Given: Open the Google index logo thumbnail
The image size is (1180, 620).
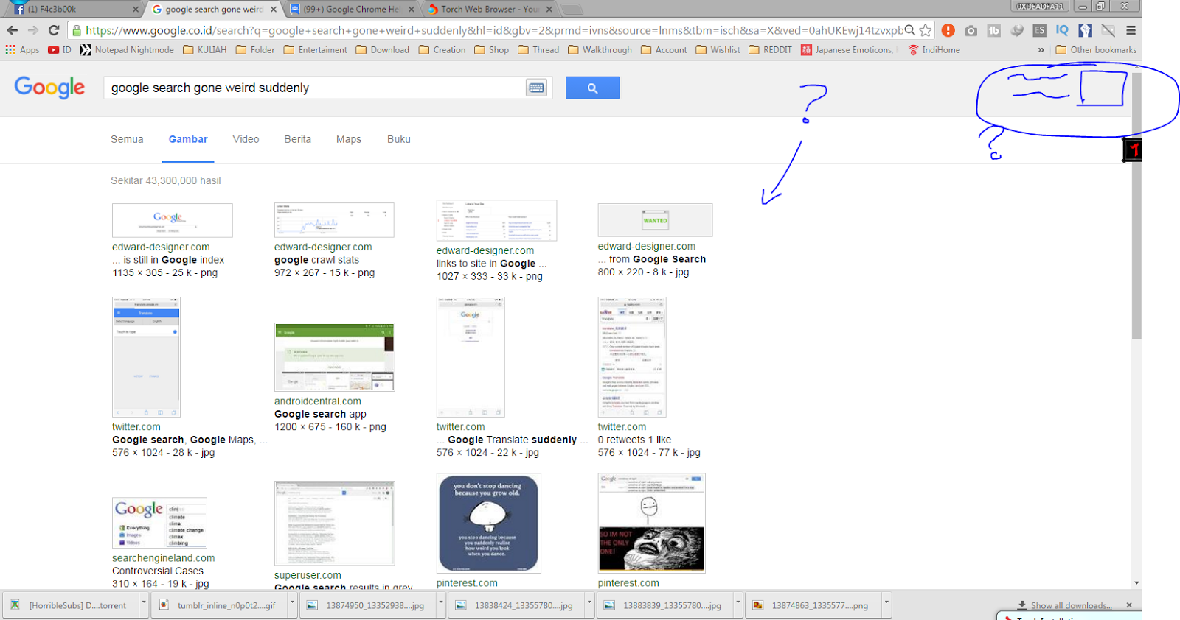Looking at the screenshot, I should [172, 220].
